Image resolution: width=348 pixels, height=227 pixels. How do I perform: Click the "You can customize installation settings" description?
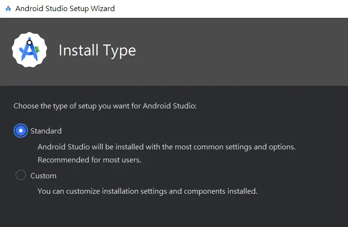[147, 191]
